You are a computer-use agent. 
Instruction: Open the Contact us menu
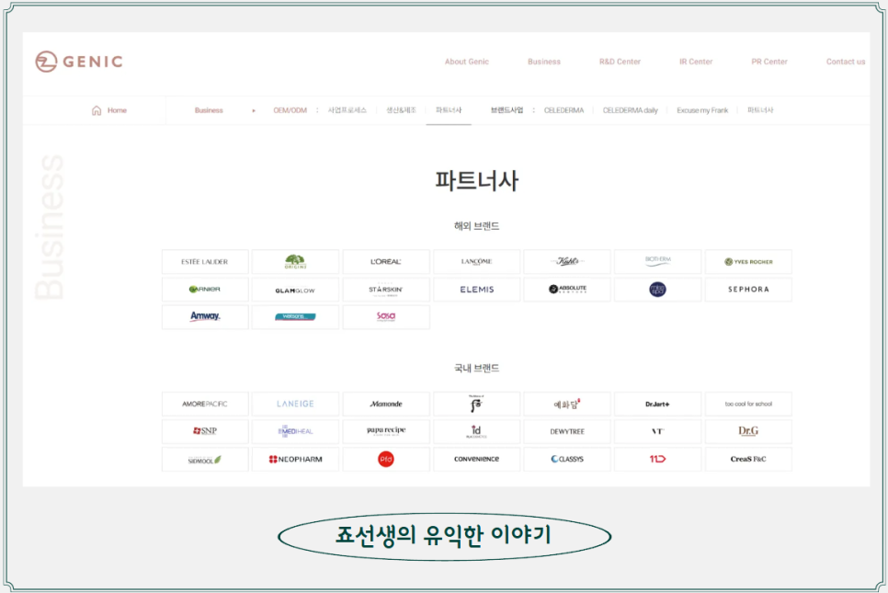click(x=846, y=62)
